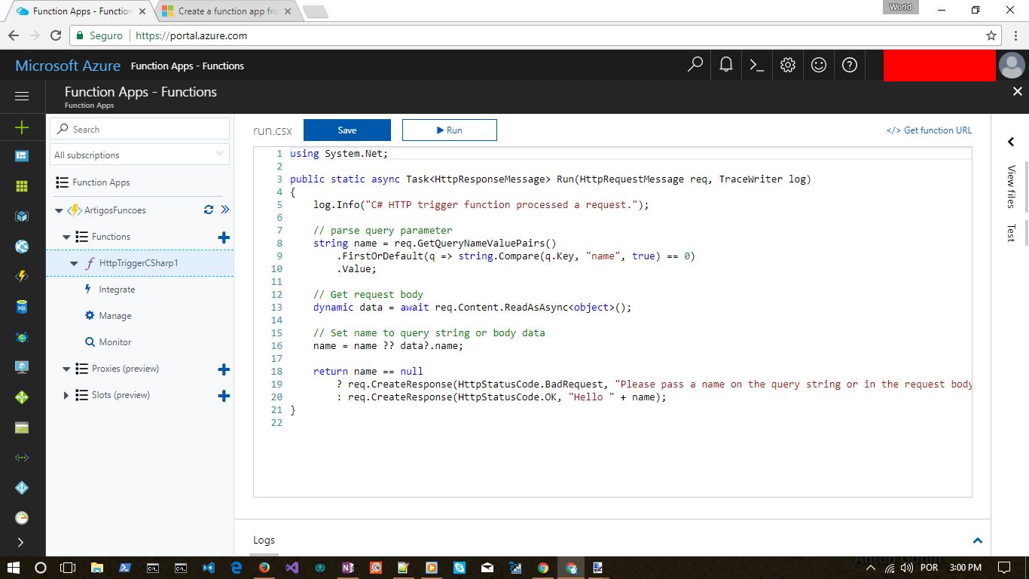This screenshot has width=1029, height=579.
Task: Open Azure Cosmos DB icon in sidebar
Action: tap(22, 337)
